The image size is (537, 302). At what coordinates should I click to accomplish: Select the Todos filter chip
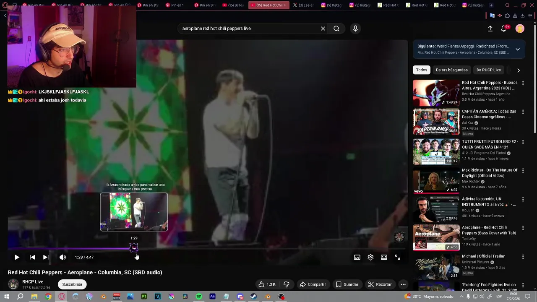(422, 70)
